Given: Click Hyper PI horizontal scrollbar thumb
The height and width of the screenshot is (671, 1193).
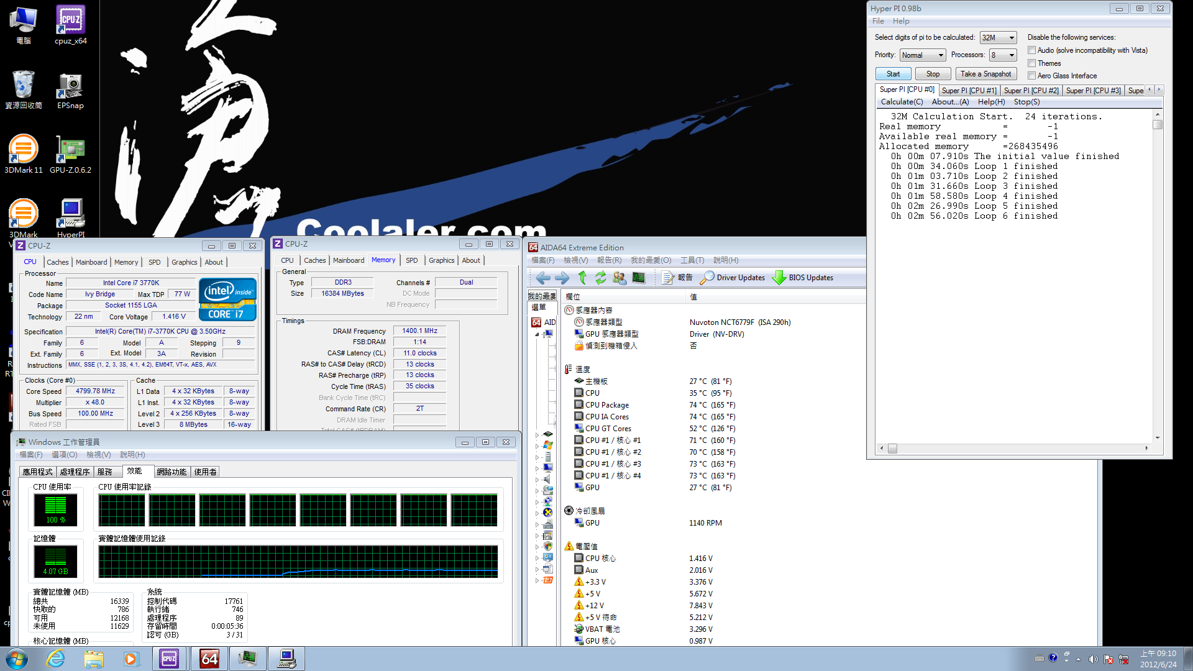Looking at the screenshot, I should (x=892, y=449).
